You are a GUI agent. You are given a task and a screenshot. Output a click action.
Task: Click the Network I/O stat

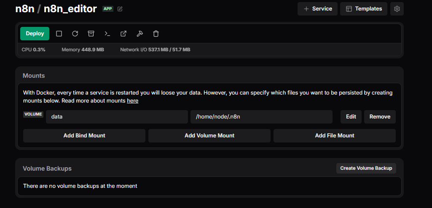tap(155, 50)
